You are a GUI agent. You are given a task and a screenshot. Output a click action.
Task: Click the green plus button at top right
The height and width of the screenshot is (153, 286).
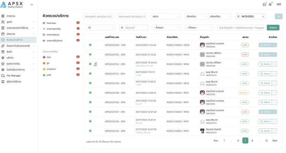(x=279, y=16)
